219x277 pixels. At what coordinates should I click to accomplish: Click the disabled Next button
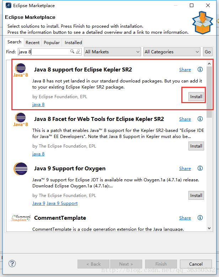pos(126,264)
